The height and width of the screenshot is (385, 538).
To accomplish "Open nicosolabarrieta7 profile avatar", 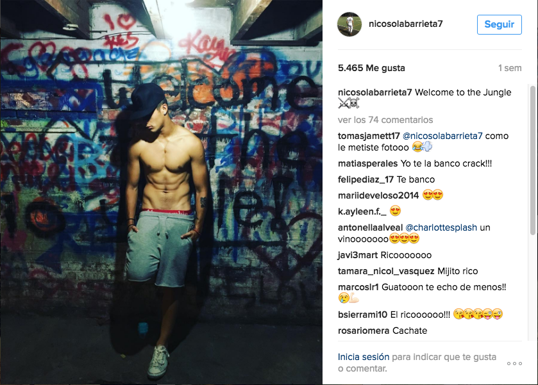I will [x=349, y=24].
